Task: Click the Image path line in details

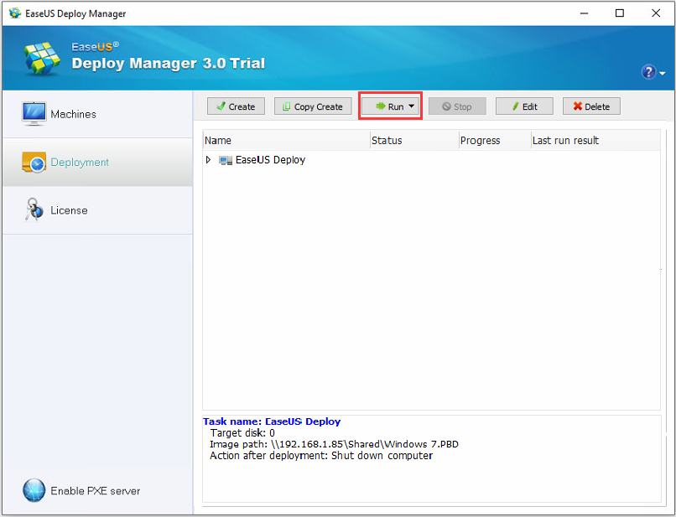Action: pos(334,444)
